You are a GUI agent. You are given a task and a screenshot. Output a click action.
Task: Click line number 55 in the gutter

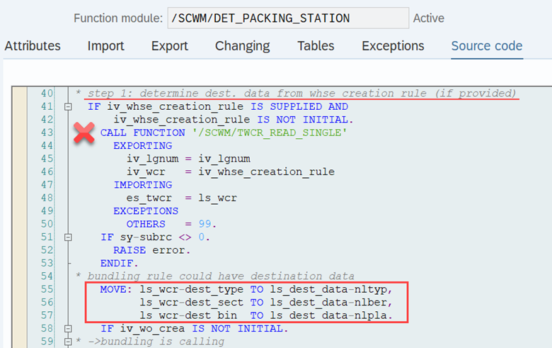(47, 289)
